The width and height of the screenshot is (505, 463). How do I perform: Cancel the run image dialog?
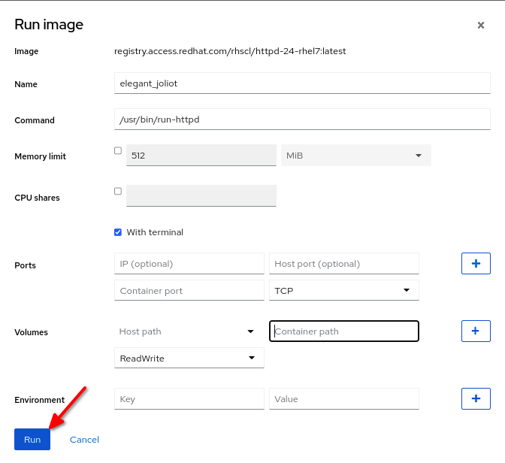84,440
